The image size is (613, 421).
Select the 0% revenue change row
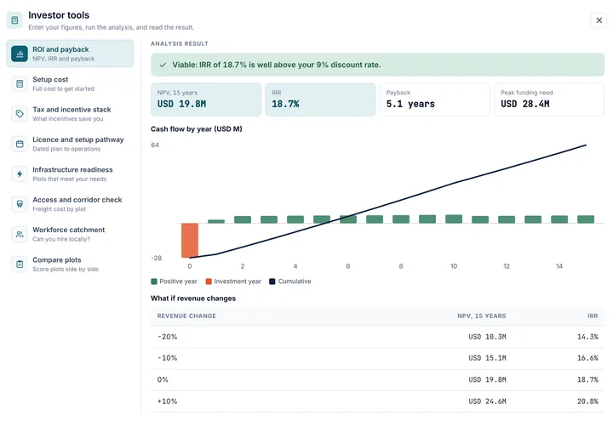[378, 380]
